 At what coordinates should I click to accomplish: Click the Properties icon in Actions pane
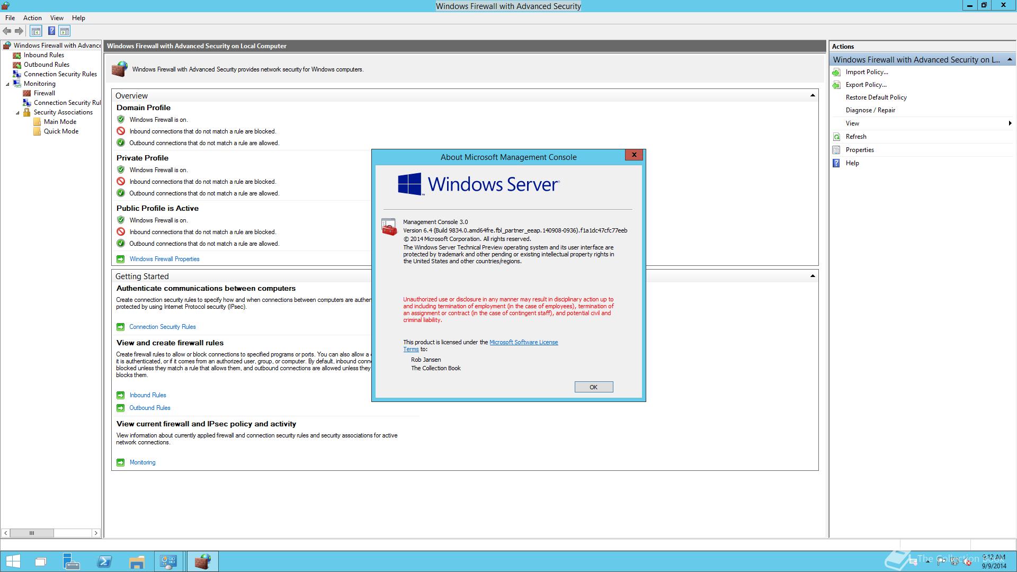point(836,150)
